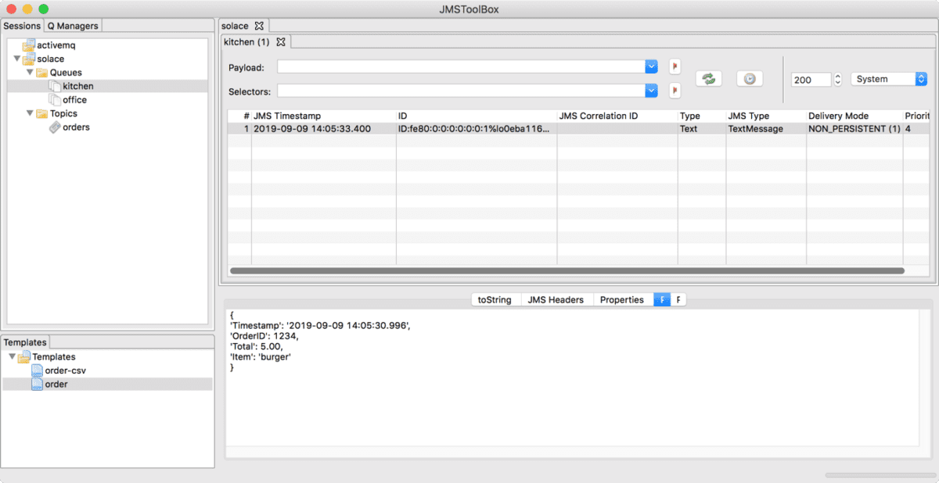Image resolution: width=939 pixels, height=483 pixels.
Task: Select the toString view
Action: [495, 299]
